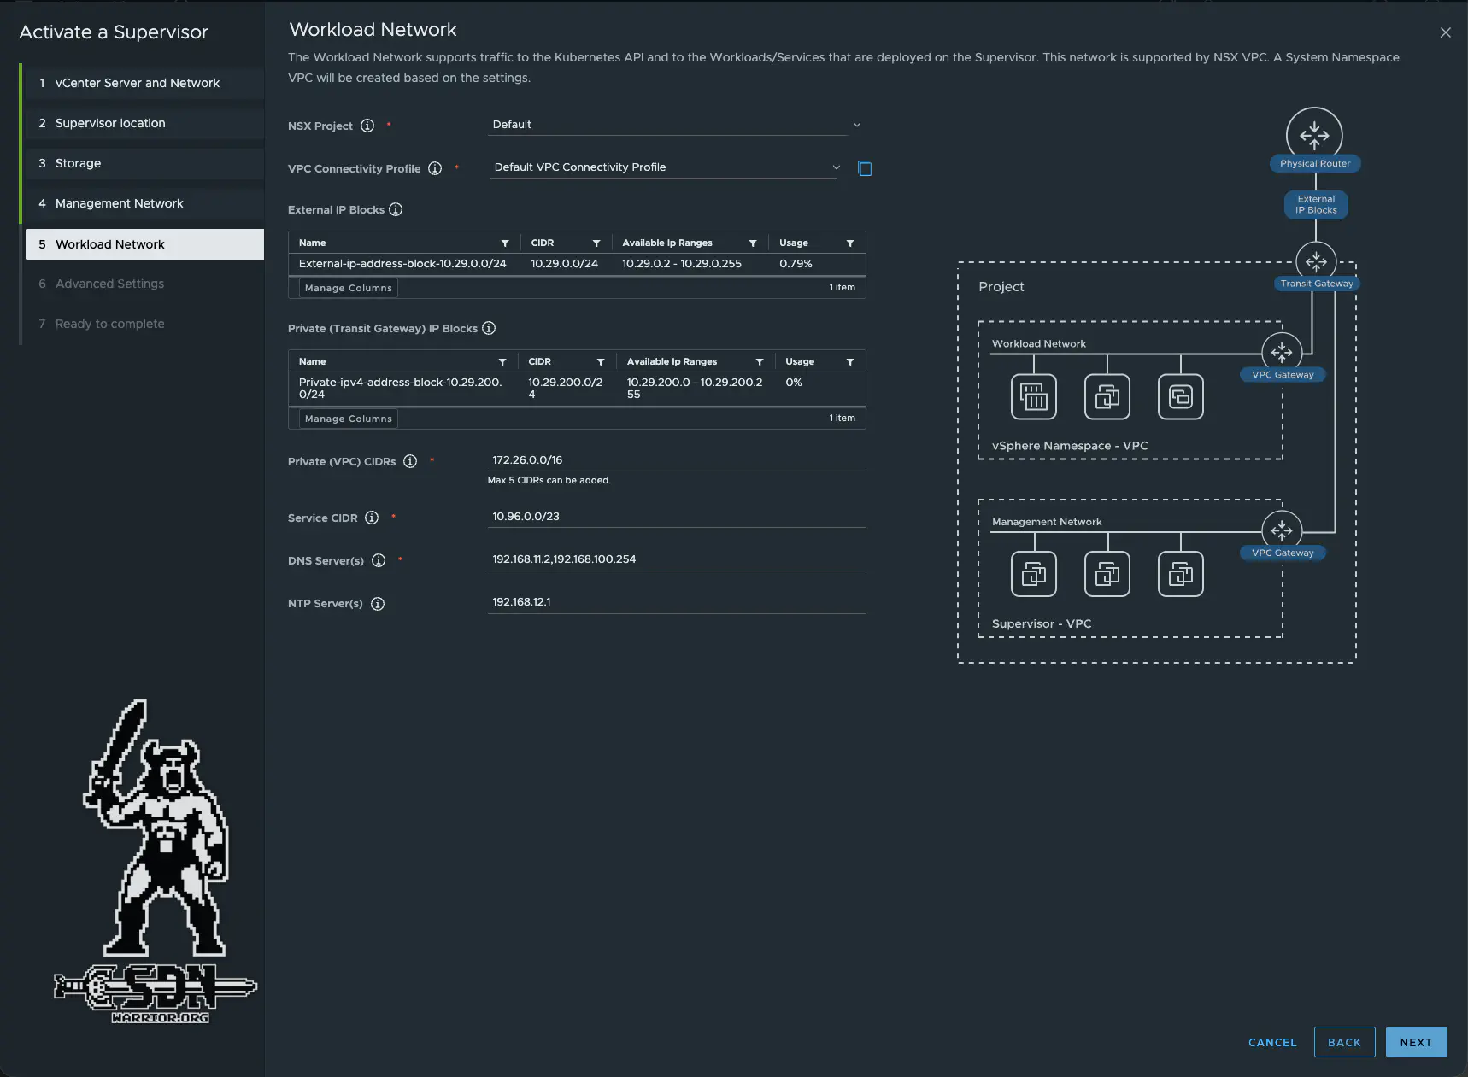Viewport: 1468px width, 1077px height.
Task: Expand the Available Ip Ranges column filter
Action: click(x=755, y=243)
